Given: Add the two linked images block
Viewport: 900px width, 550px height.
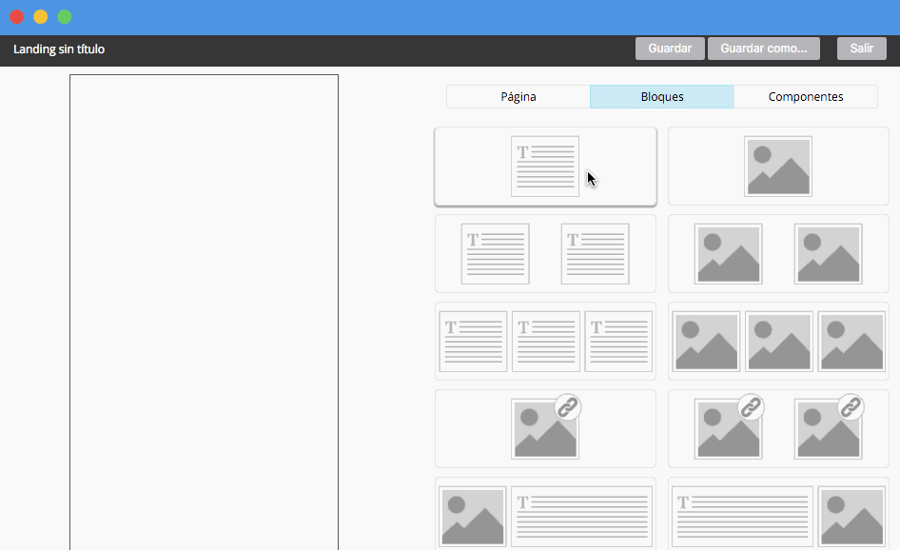Looking at the screenshot, I should (777, 428).
